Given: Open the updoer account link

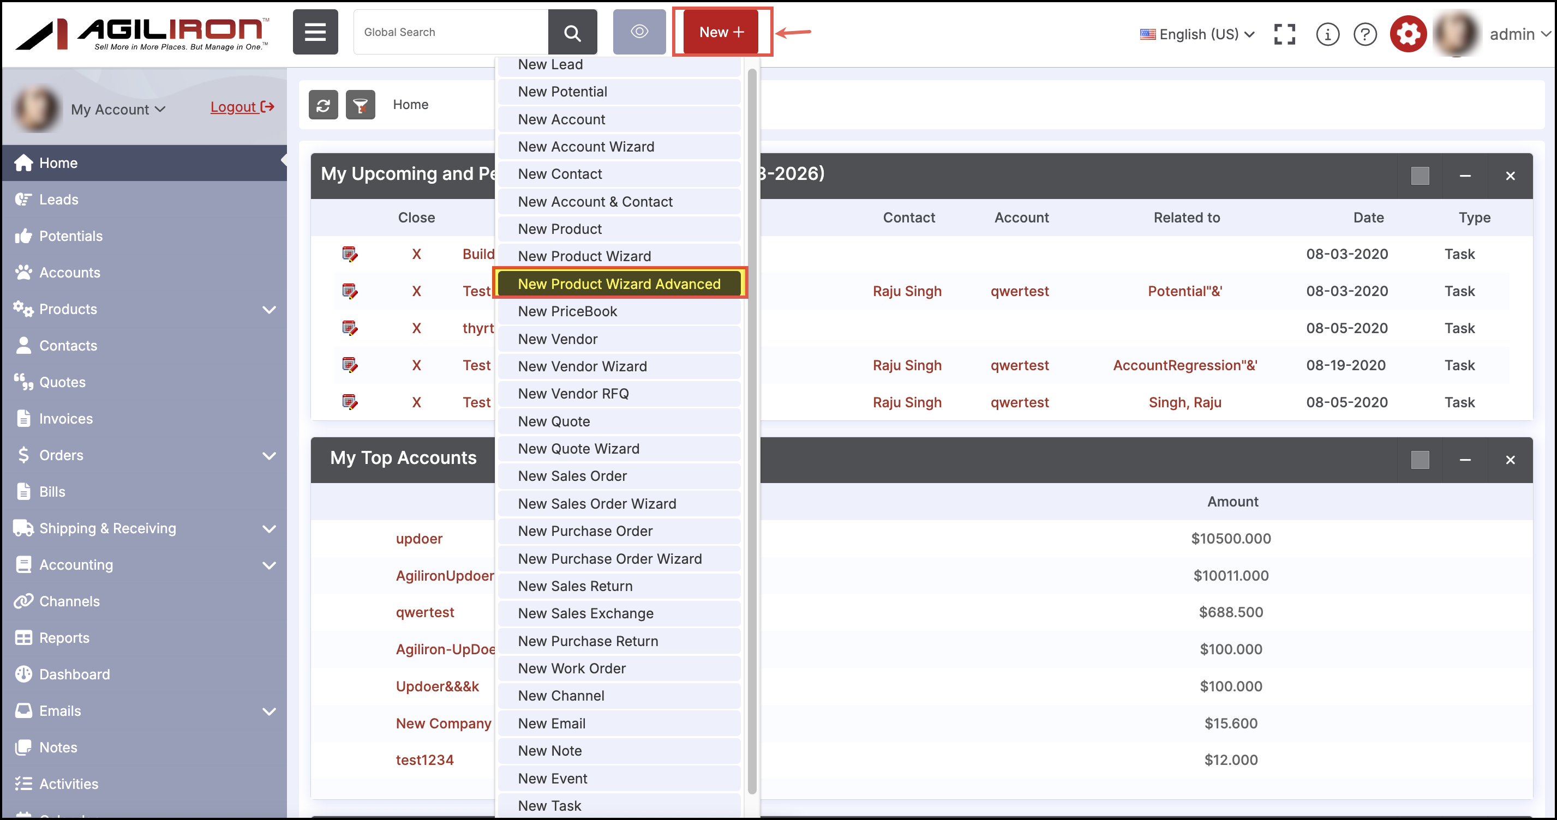Looking at the screenshot, I should 419,539.
